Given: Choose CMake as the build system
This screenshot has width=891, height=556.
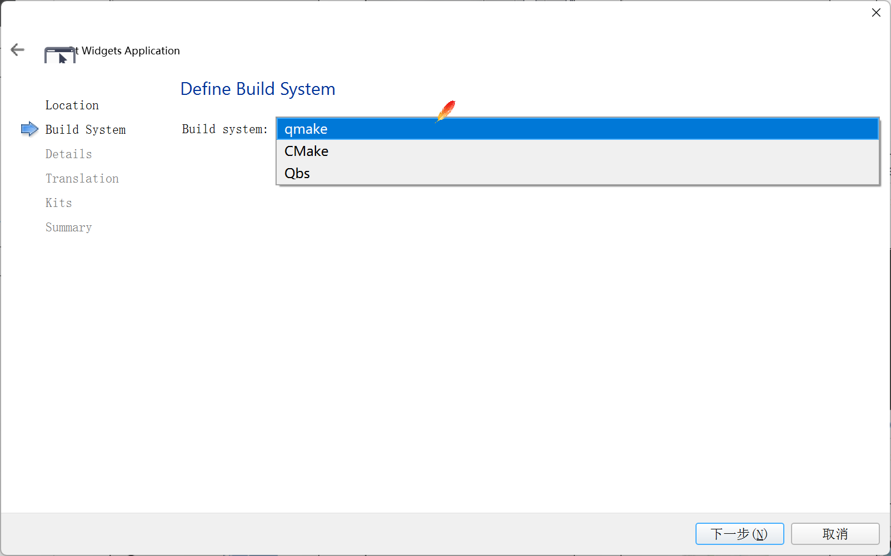Looking at the screenshot, I should click(x=578, y=151).
